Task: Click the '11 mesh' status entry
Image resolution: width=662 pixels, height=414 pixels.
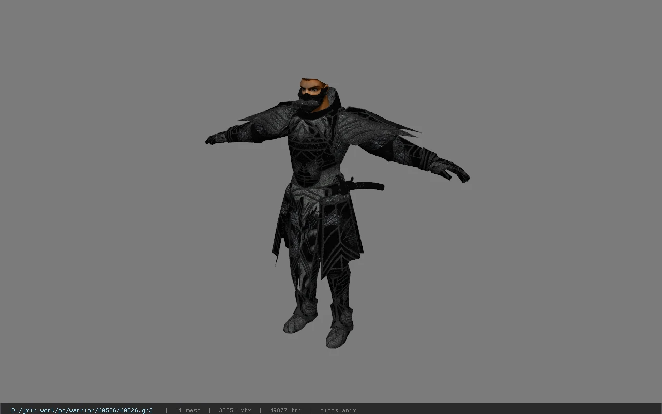Action: pyautogui.click(x=188, y=410)
